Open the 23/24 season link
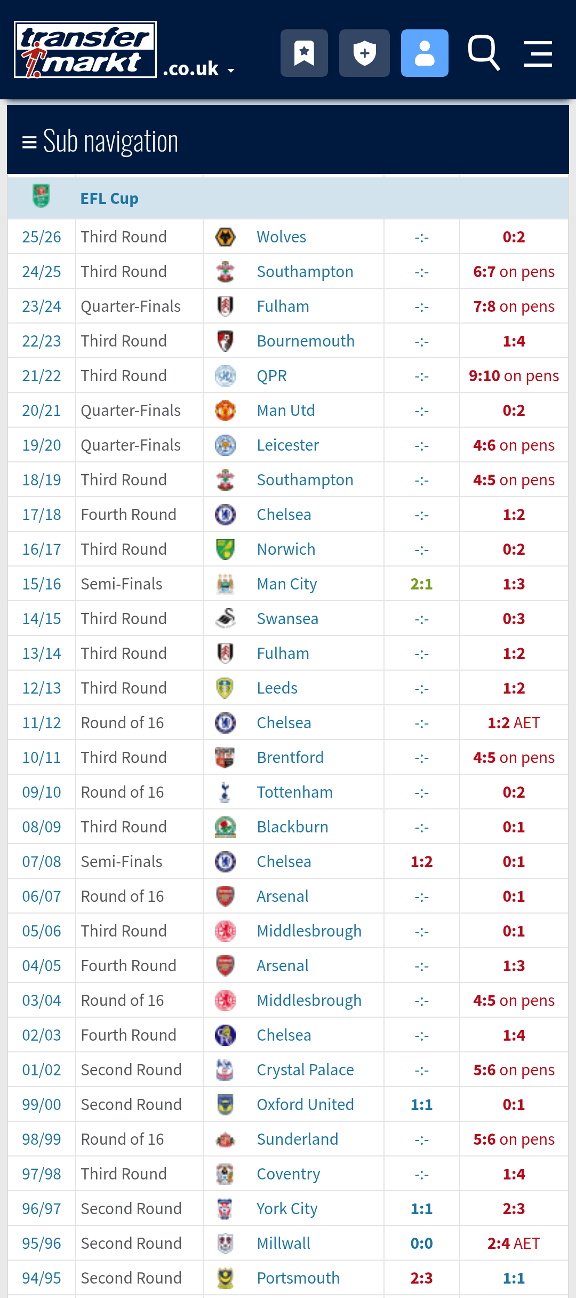 click(x=42, y=306)
